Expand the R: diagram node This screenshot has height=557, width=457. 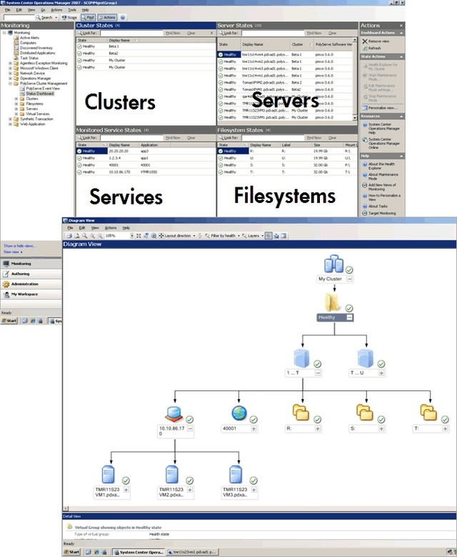coord(318,429)
